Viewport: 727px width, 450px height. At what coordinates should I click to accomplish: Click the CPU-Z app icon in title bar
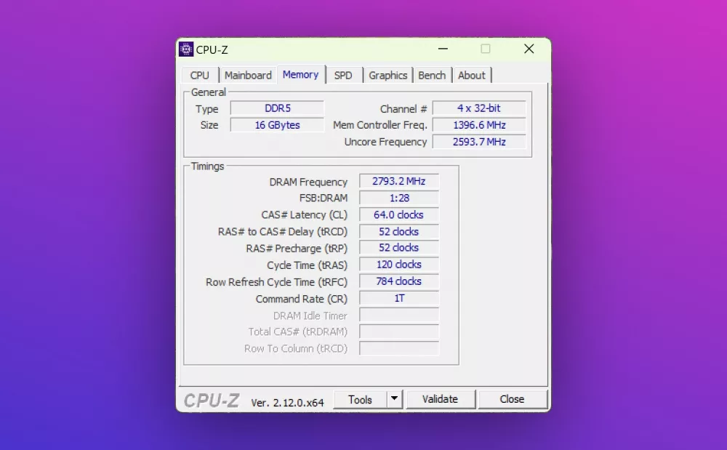click(186, 49)
